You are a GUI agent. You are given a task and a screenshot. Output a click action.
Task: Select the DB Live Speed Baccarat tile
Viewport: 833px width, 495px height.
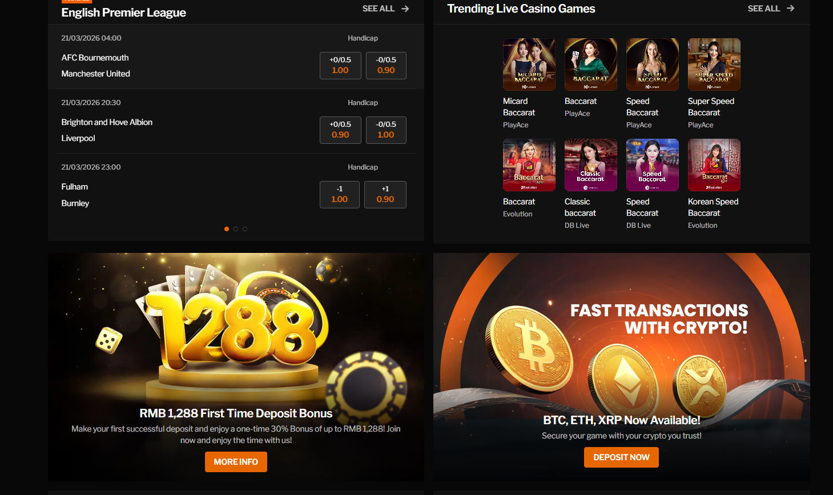(x=652, y=165)
